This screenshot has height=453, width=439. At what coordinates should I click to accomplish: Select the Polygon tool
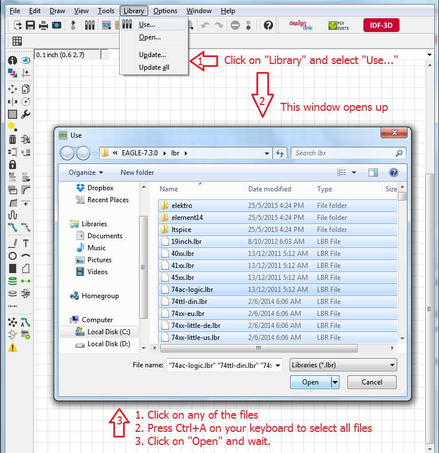click(26, 268)
